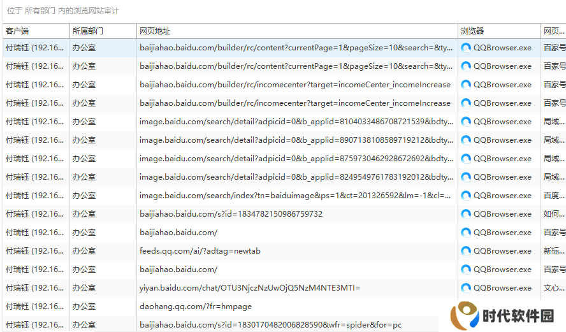Sort by the 所属部门 column header
The height and width of the screenshot is (332, 566).
(x=103, y=31)
